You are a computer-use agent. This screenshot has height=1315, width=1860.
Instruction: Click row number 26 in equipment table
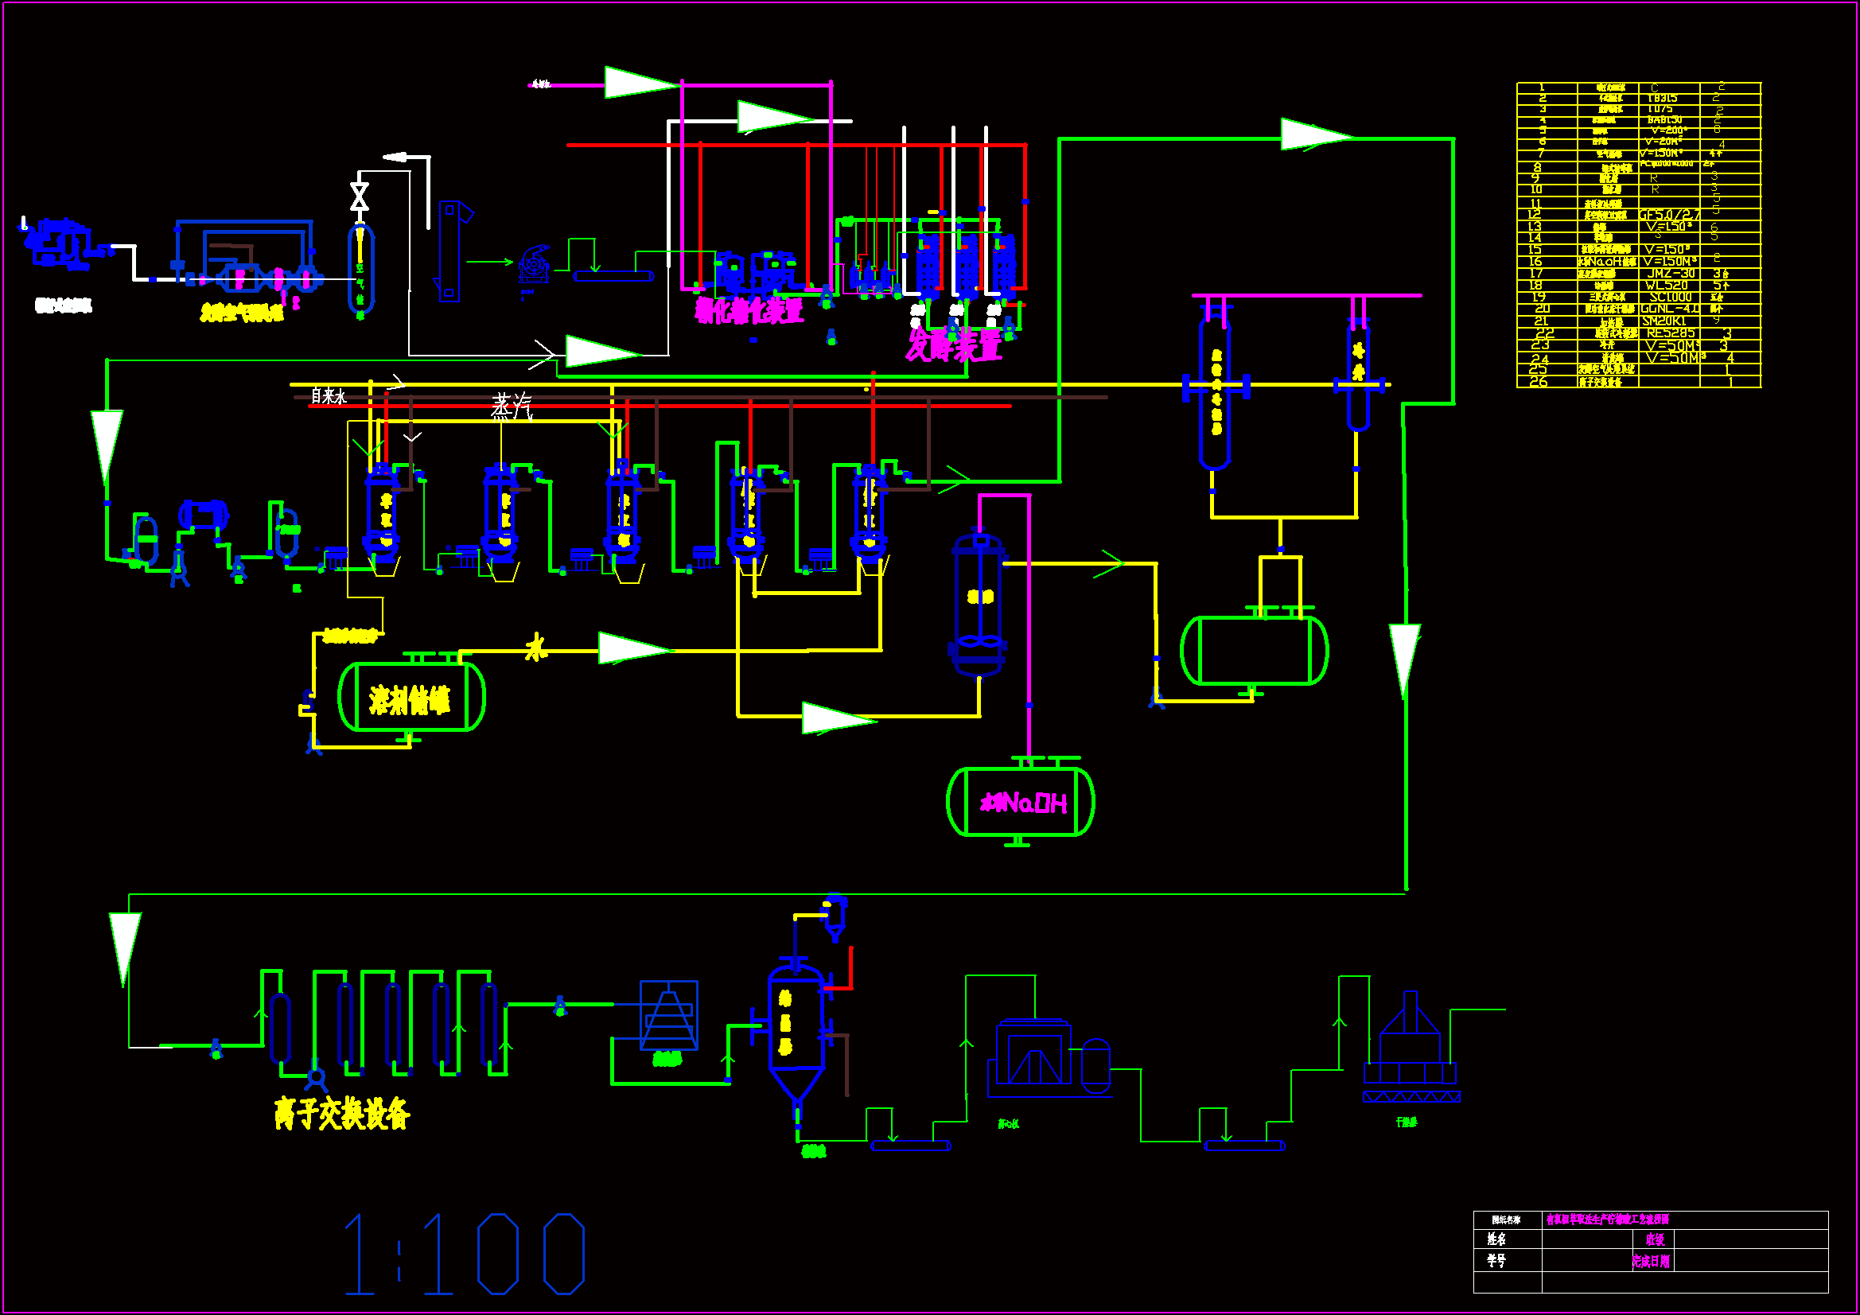pos(1539,382)
